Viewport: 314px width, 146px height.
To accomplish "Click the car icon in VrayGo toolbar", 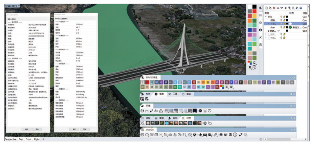I will click(205, 135).
